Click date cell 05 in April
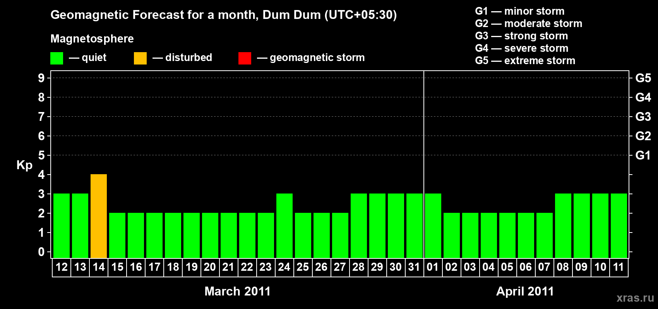 pos(507,267)
